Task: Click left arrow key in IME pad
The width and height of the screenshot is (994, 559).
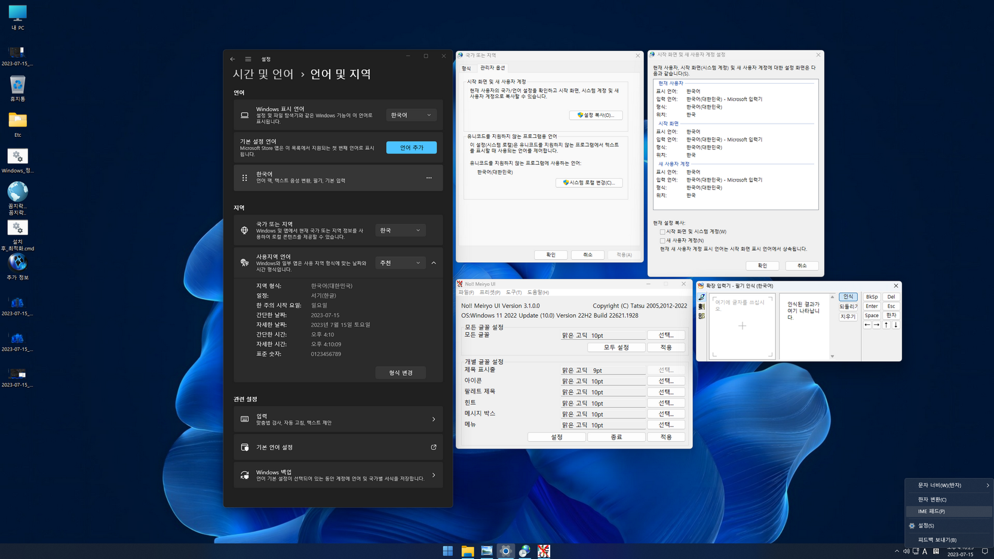Action: [867, 325]
